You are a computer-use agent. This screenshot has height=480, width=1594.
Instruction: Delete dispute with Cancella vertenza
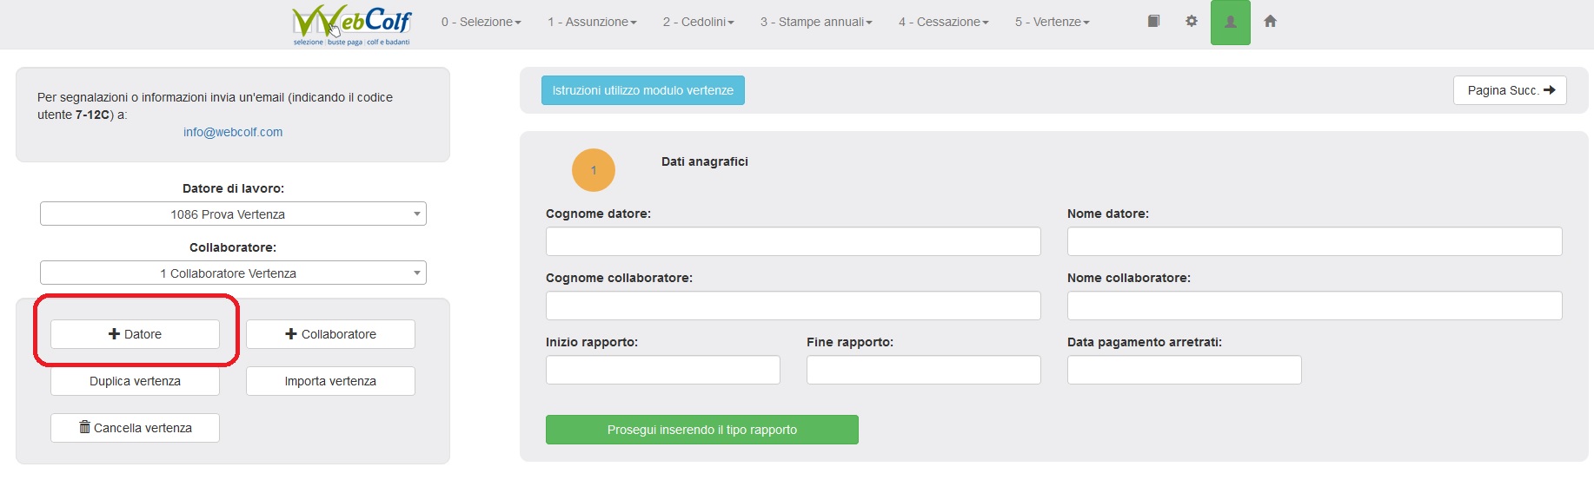[x=135, y=428]
